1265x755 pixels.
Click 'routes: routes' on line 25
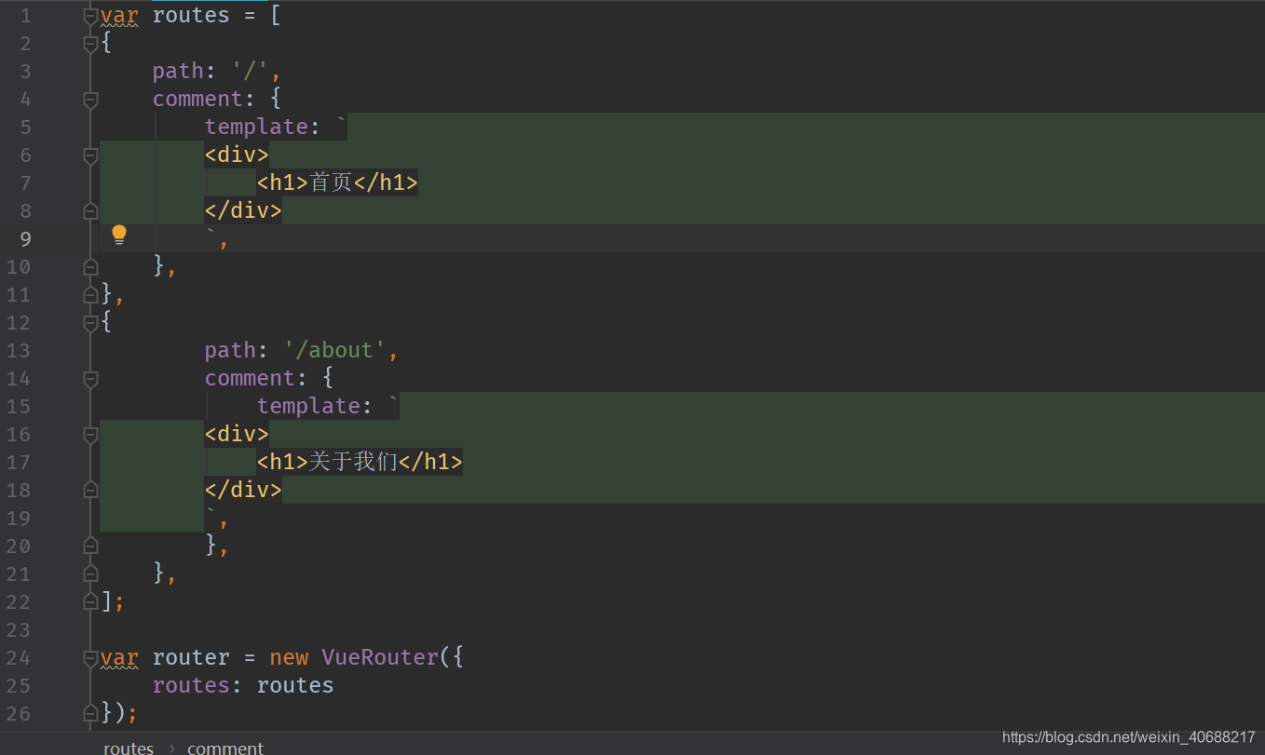coord(243,686)
